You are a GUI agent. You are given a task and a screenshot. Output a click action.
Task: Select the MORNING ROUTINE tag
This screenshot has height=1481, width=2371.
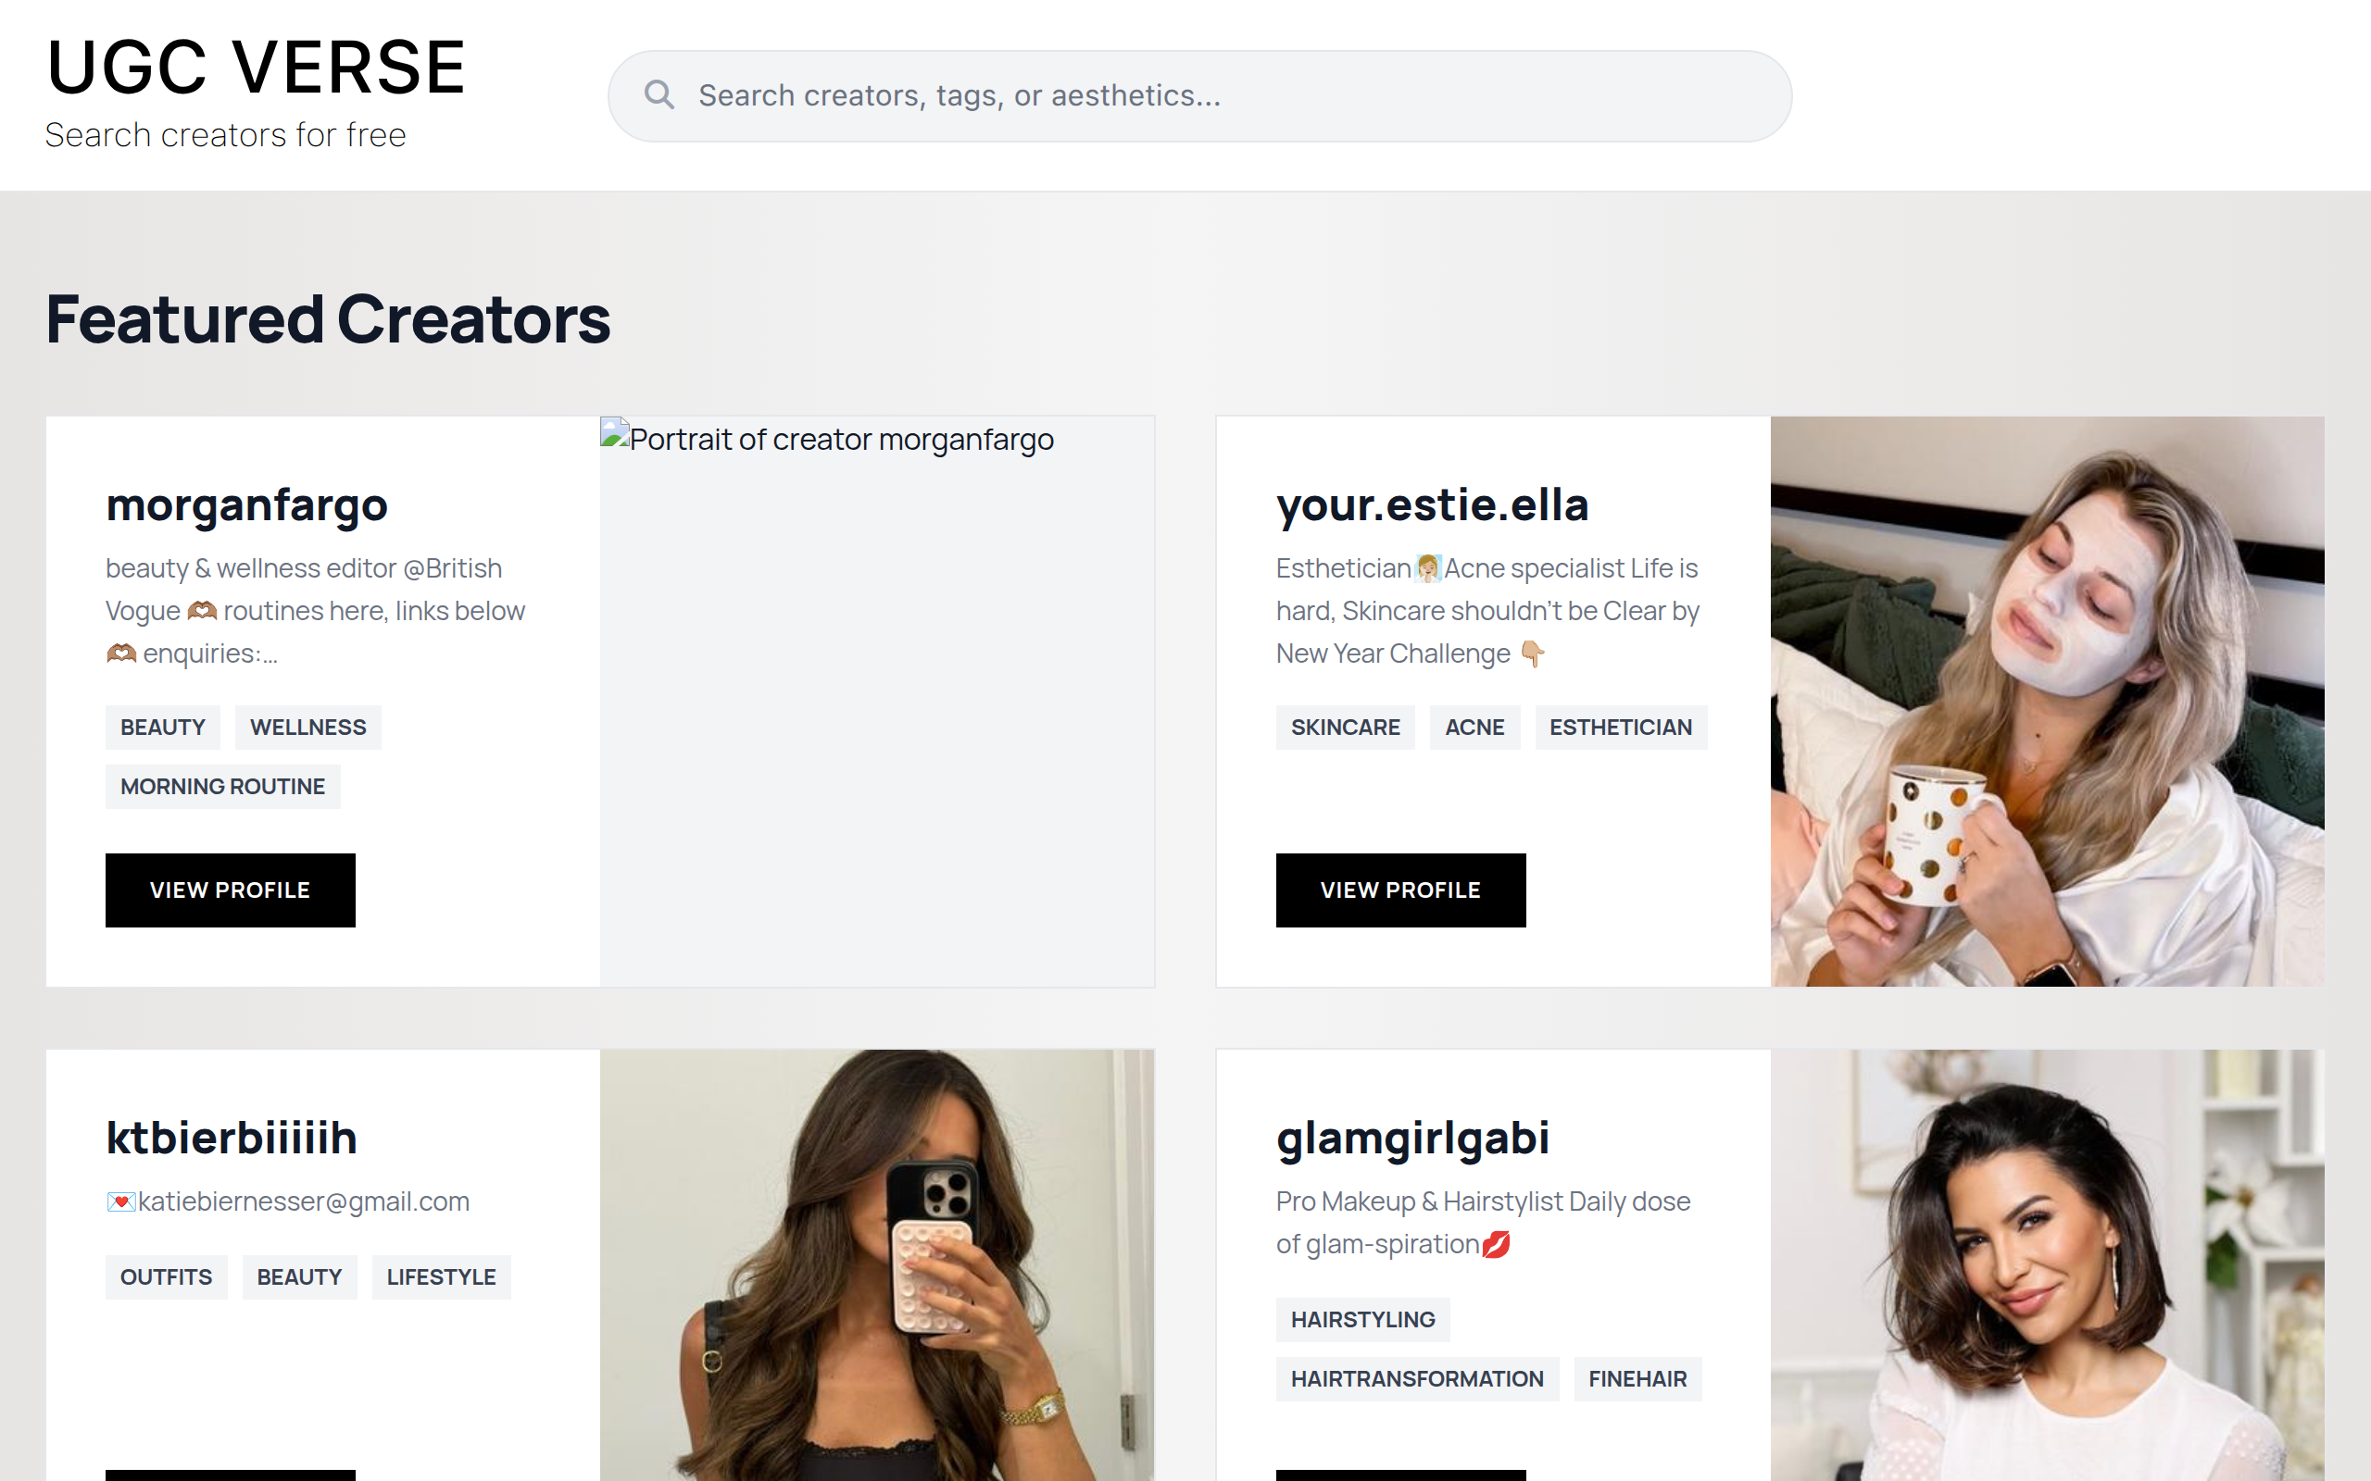click(222, 787)
